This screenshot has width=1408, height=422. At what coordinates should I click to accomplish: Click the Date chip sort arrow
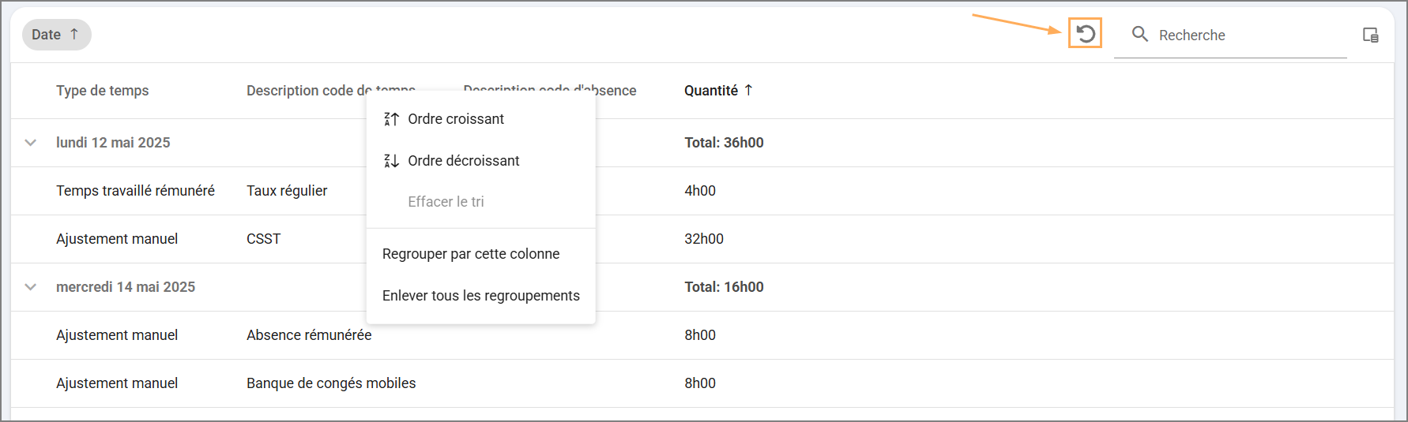pyautogui.click(x=74, y=34)
